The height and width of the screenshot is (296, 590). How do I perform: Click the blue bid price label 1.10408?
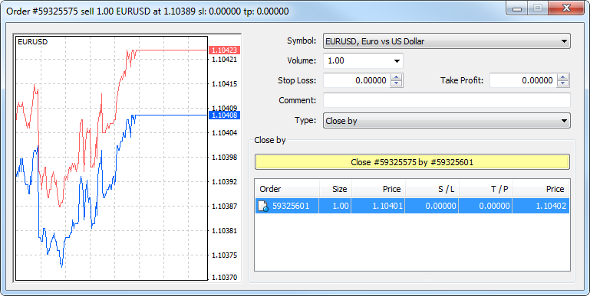point(224,115)
